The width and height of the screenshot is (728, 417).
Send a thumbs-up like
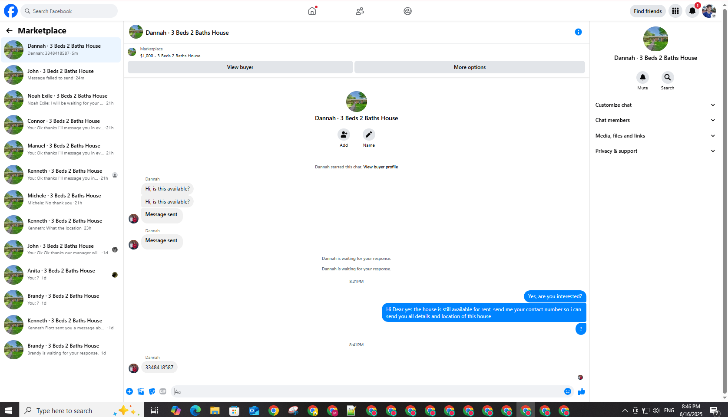[582, 391]
